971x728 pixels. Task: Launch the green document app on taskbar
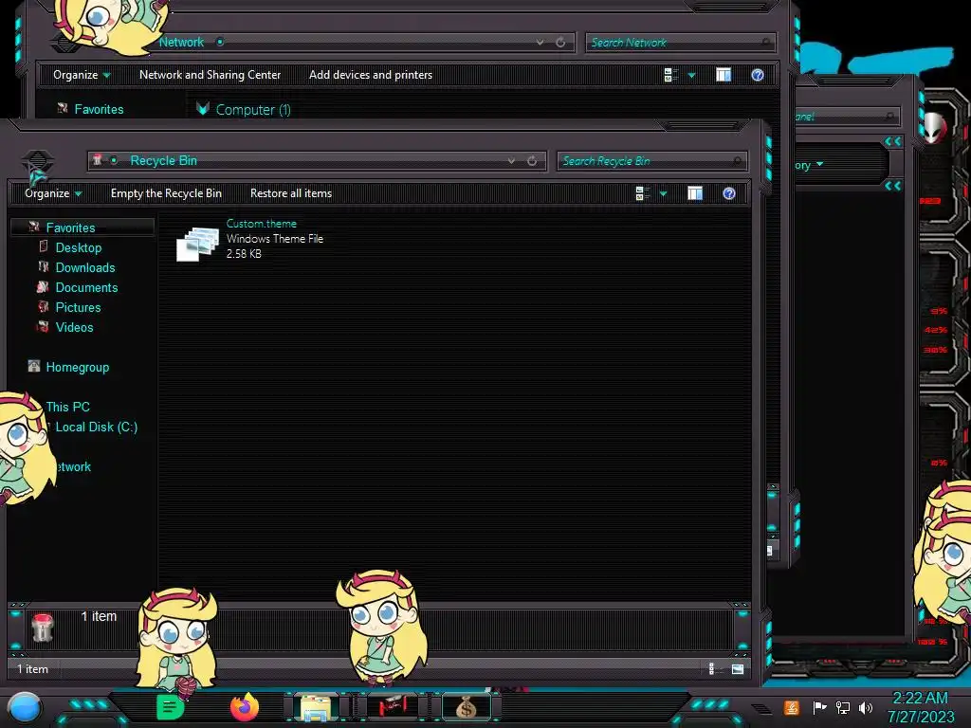pyautogui.click(x=171, y=707)
